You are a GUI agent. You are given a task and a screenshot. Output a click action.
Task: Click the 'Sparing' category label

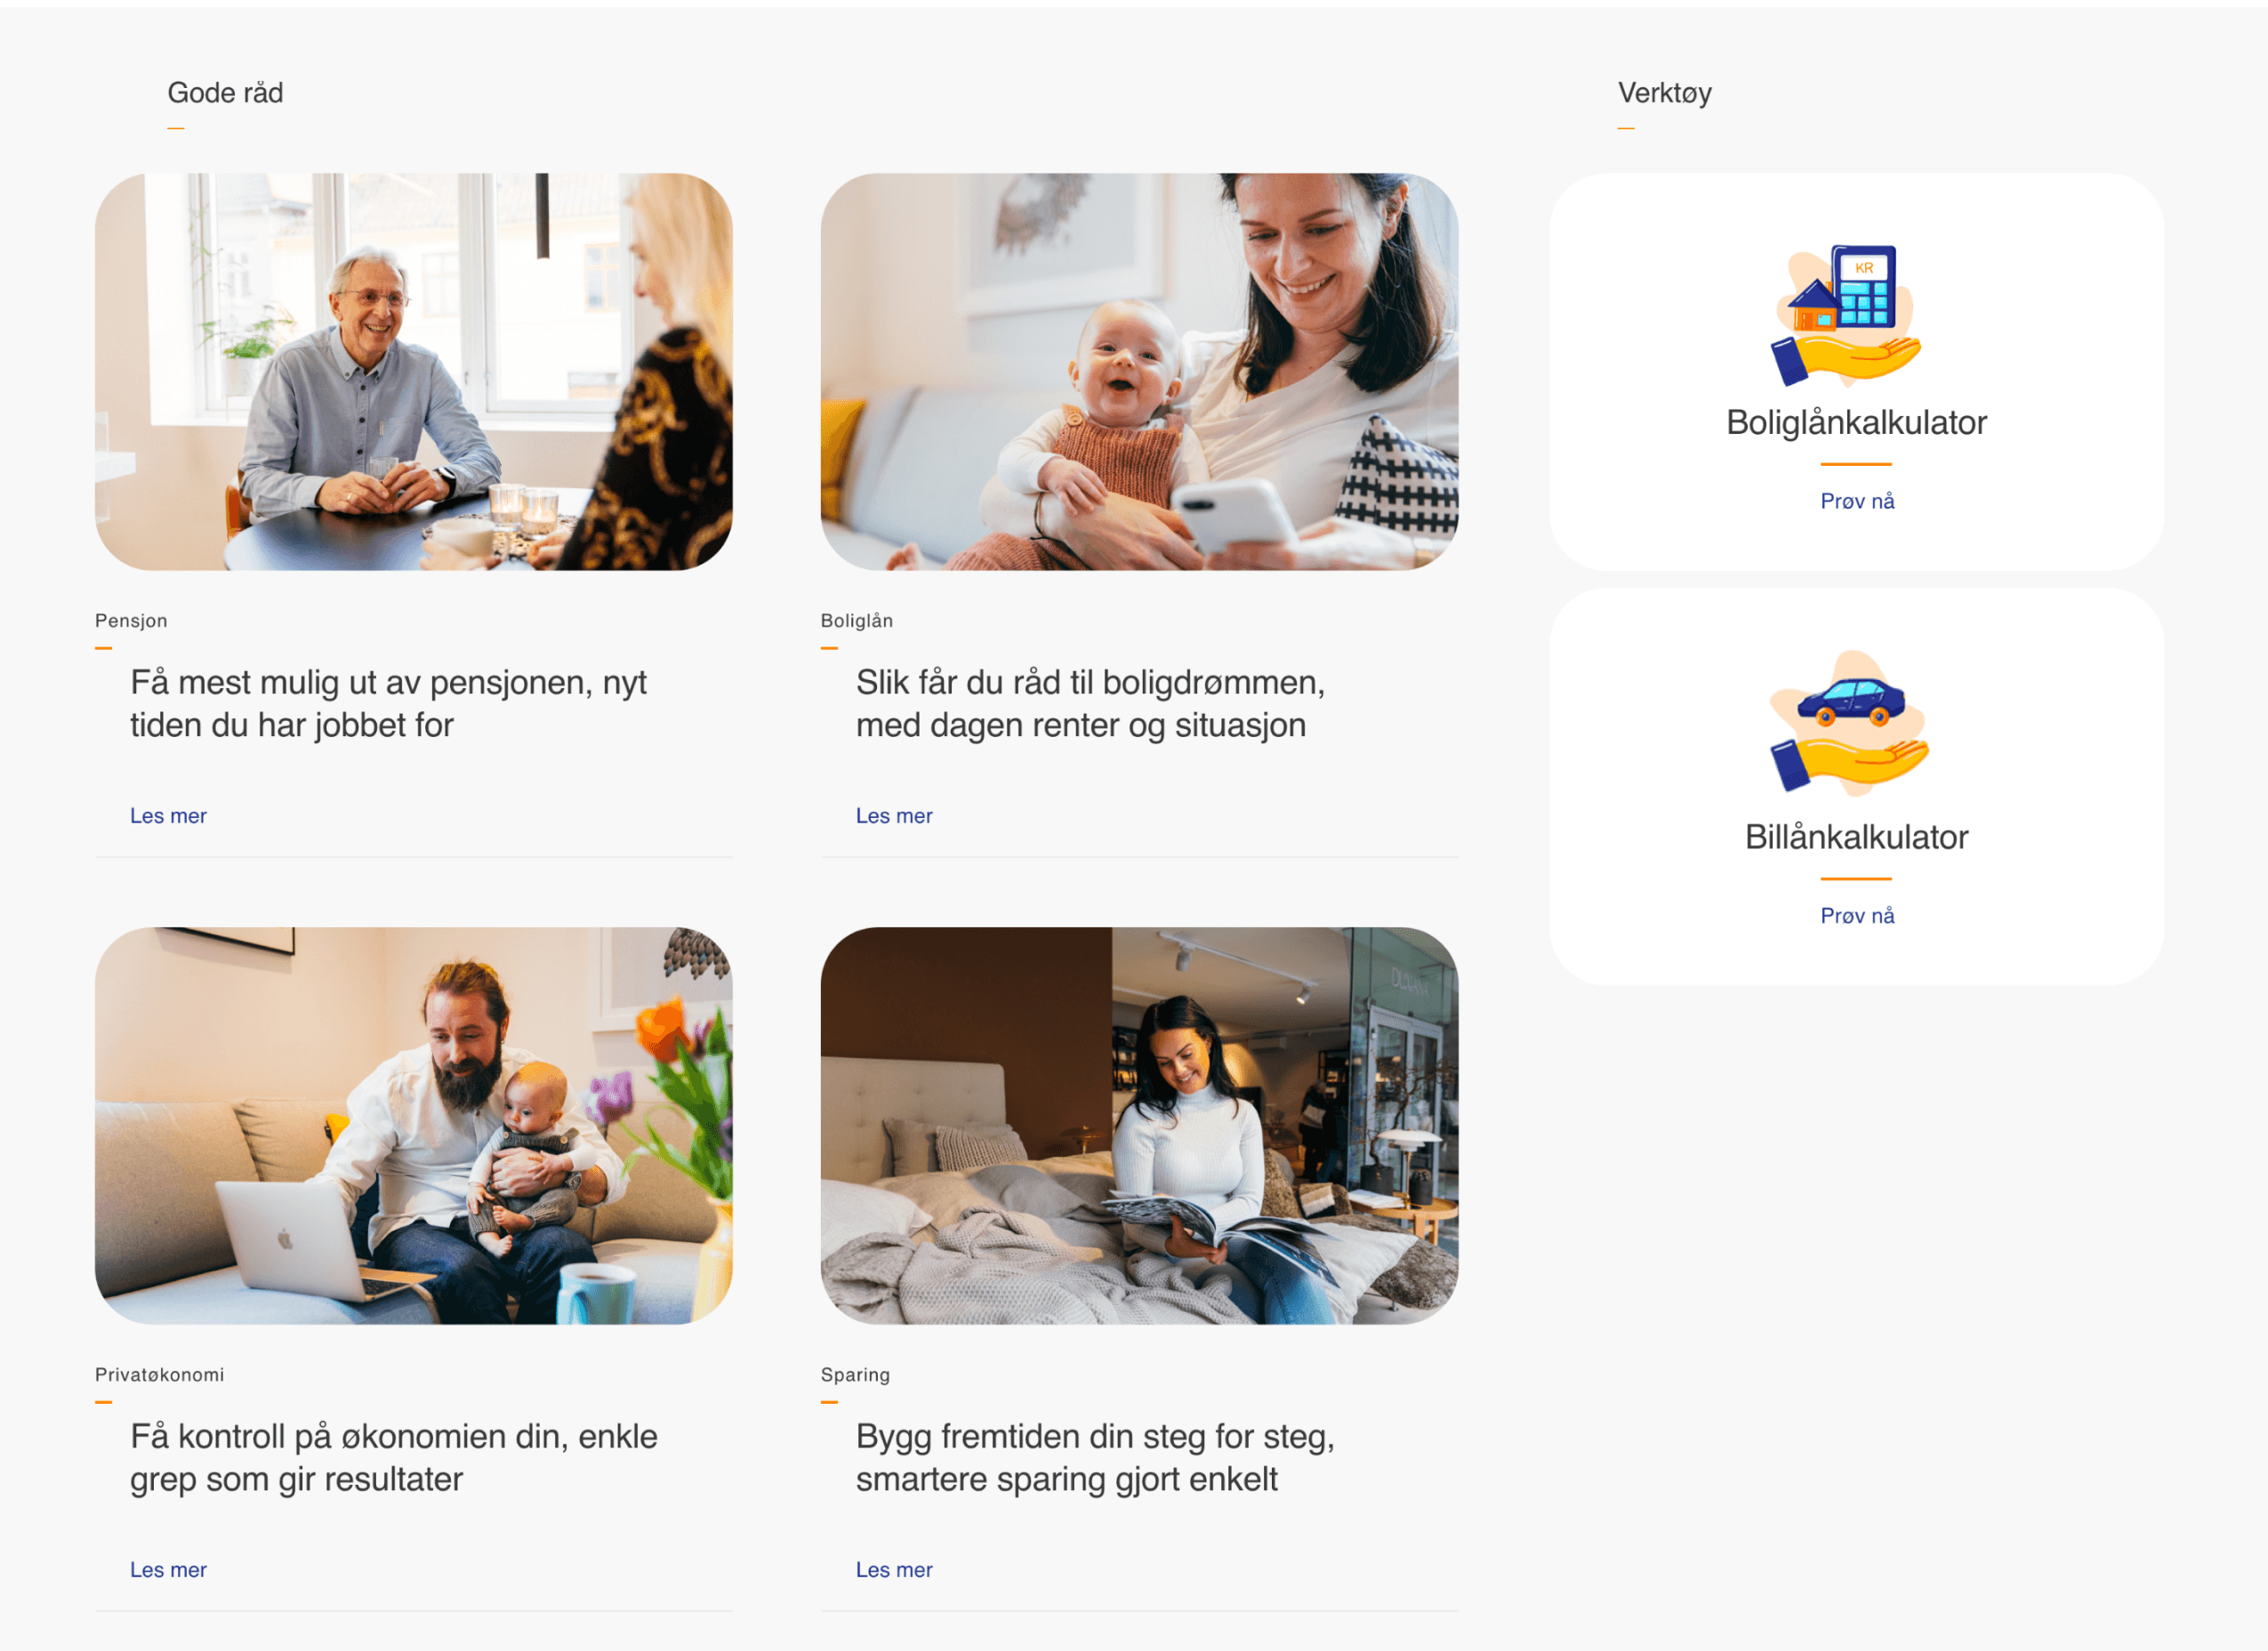(x=855, y=1374)
